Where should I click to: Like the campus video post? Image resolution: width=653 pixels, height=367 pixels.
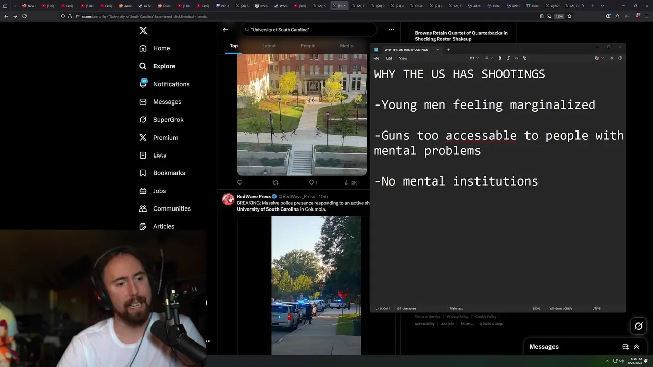(x=313, y=182)
